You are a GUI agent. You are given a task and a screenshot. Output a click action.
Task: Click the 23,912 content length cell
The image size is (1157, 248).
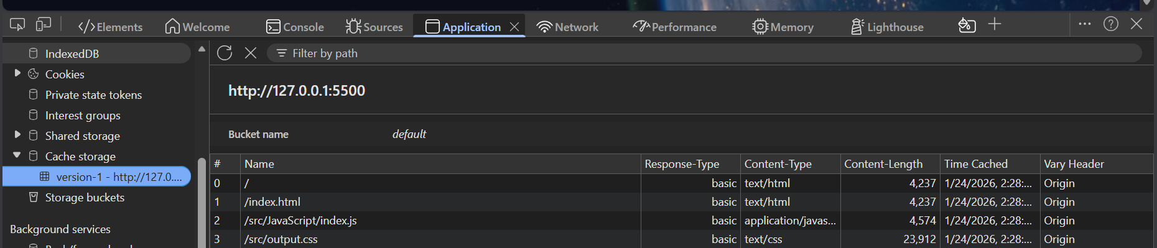click(x=890, y=239)
